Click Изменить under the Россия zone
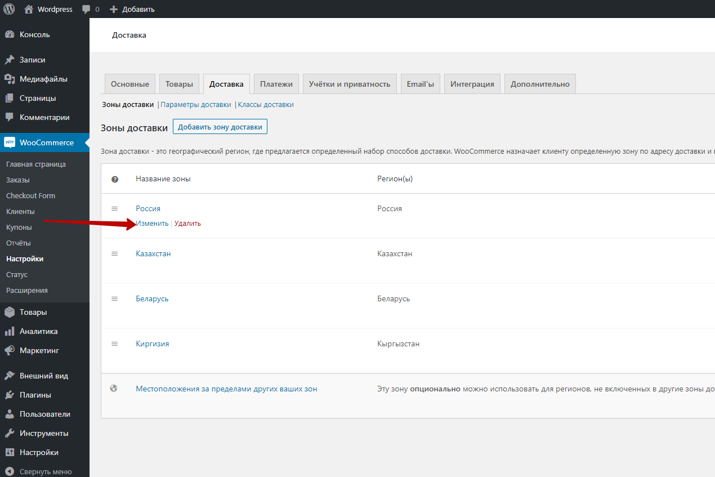Image resolution: width=715 pixels, height=477 pixels. tap(152, 223)
